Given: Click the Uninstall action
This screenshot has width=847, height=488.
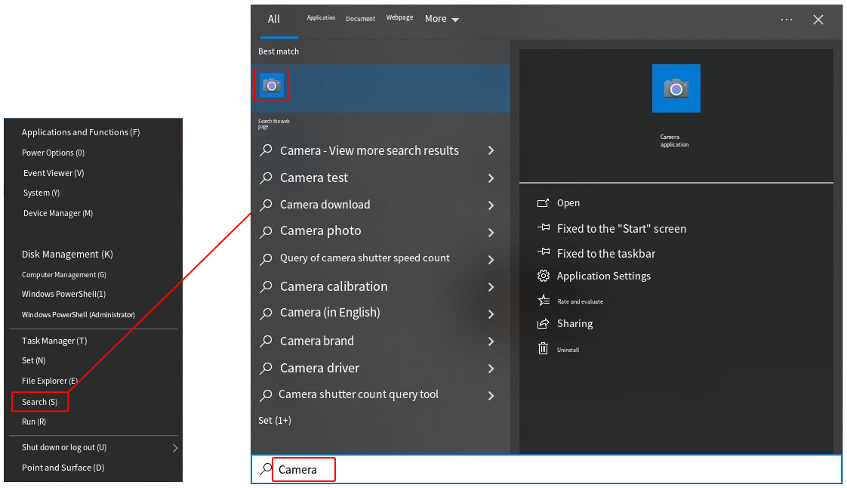Looking at the screenshot, I should click(568, 351).
